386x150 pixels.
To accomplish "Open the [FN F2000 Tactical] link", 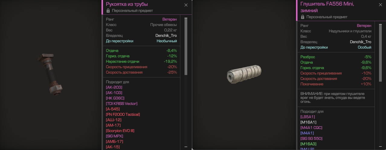I will (123, 114).
